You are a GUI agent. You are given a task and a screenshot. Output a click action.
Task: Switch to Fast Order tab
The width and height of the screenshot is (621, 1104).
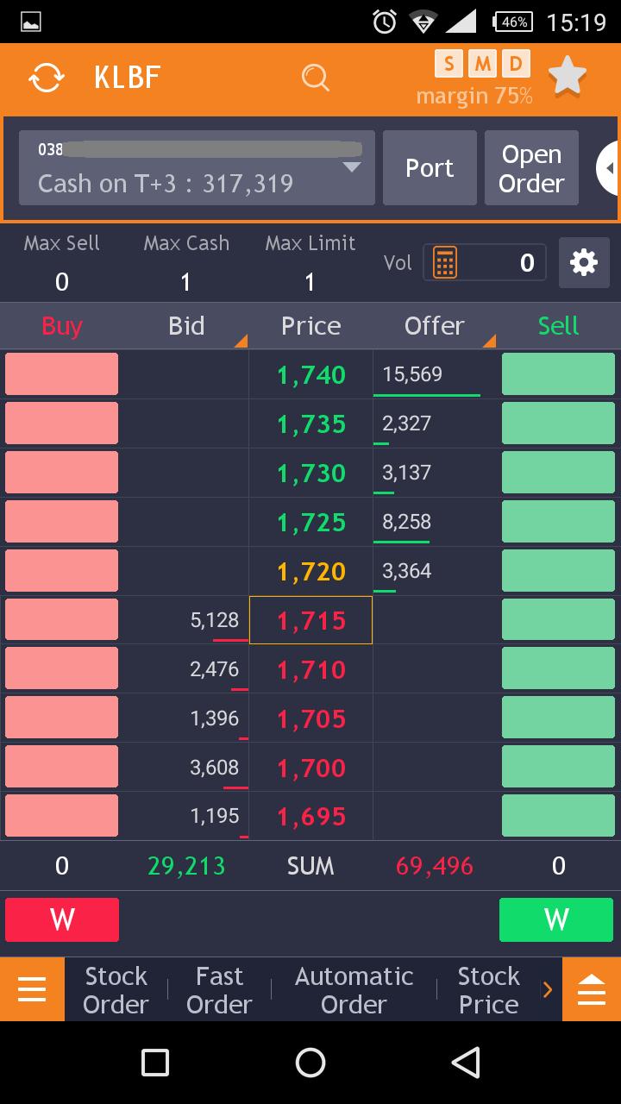(219, 989)
